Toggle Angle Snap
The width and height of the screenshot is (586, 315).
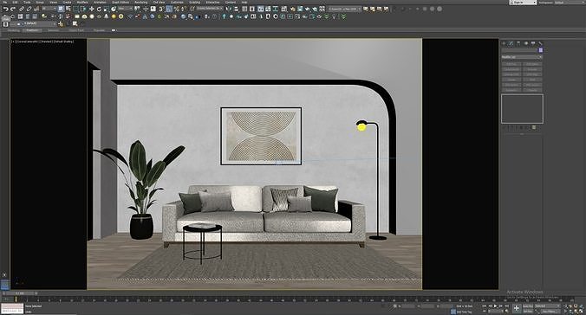coord(169,9)
